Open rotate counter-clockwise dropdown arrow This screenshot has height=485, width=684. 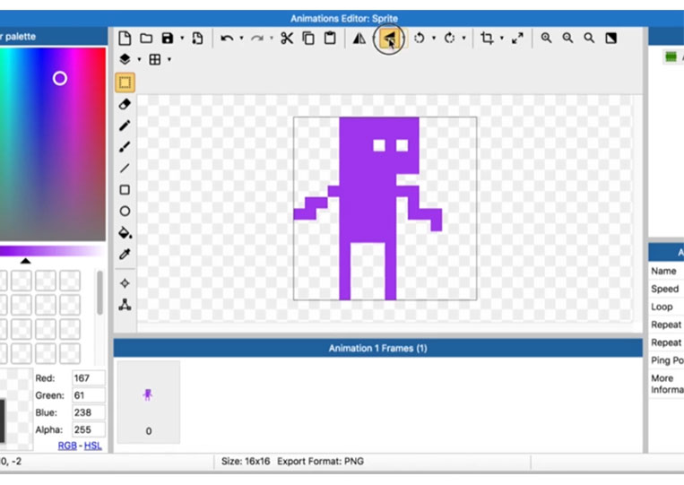click(434, 38)
